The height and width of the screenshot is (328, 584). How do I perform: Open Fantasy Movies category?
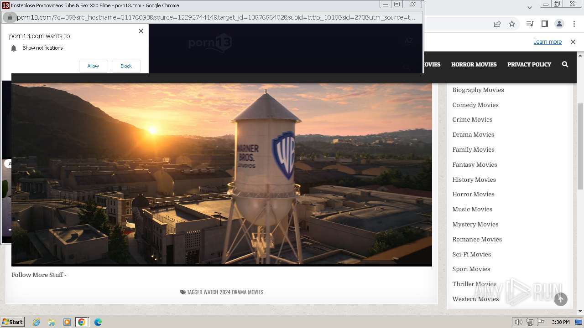pos(474,164)
